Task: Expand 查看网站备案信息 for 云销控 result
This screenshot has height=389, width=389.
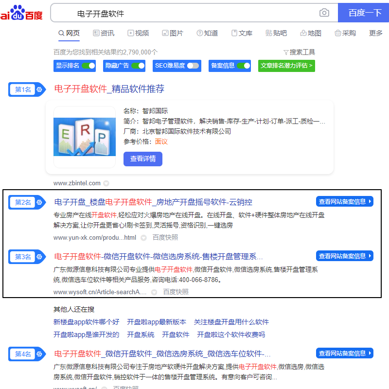Action: (345, 201)
